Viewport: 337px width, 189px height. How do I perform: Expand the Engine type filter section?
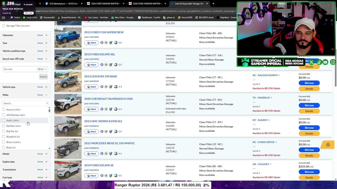coord(46,162)
